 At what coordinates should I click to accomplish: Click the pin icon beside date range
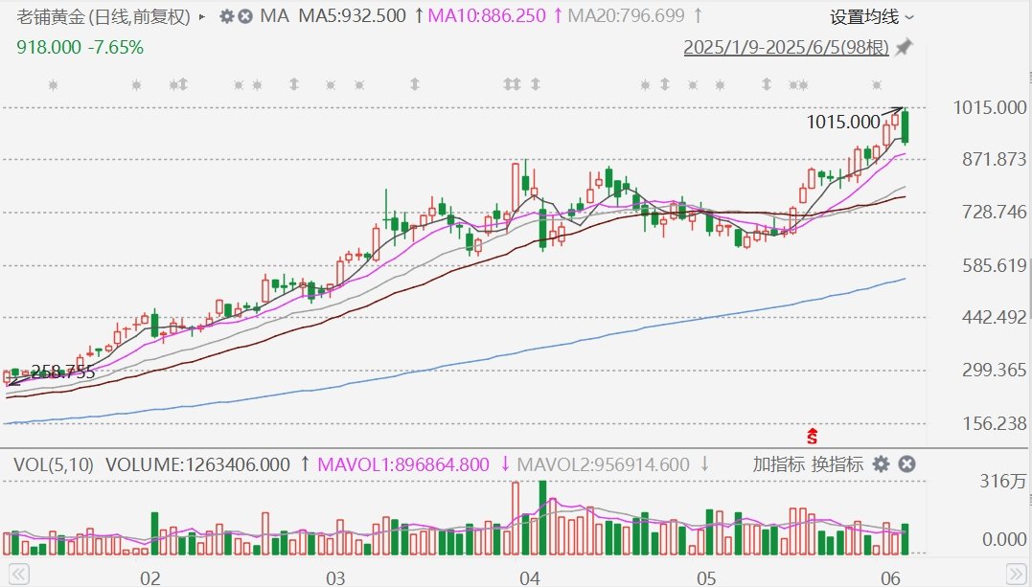(903, 48)
